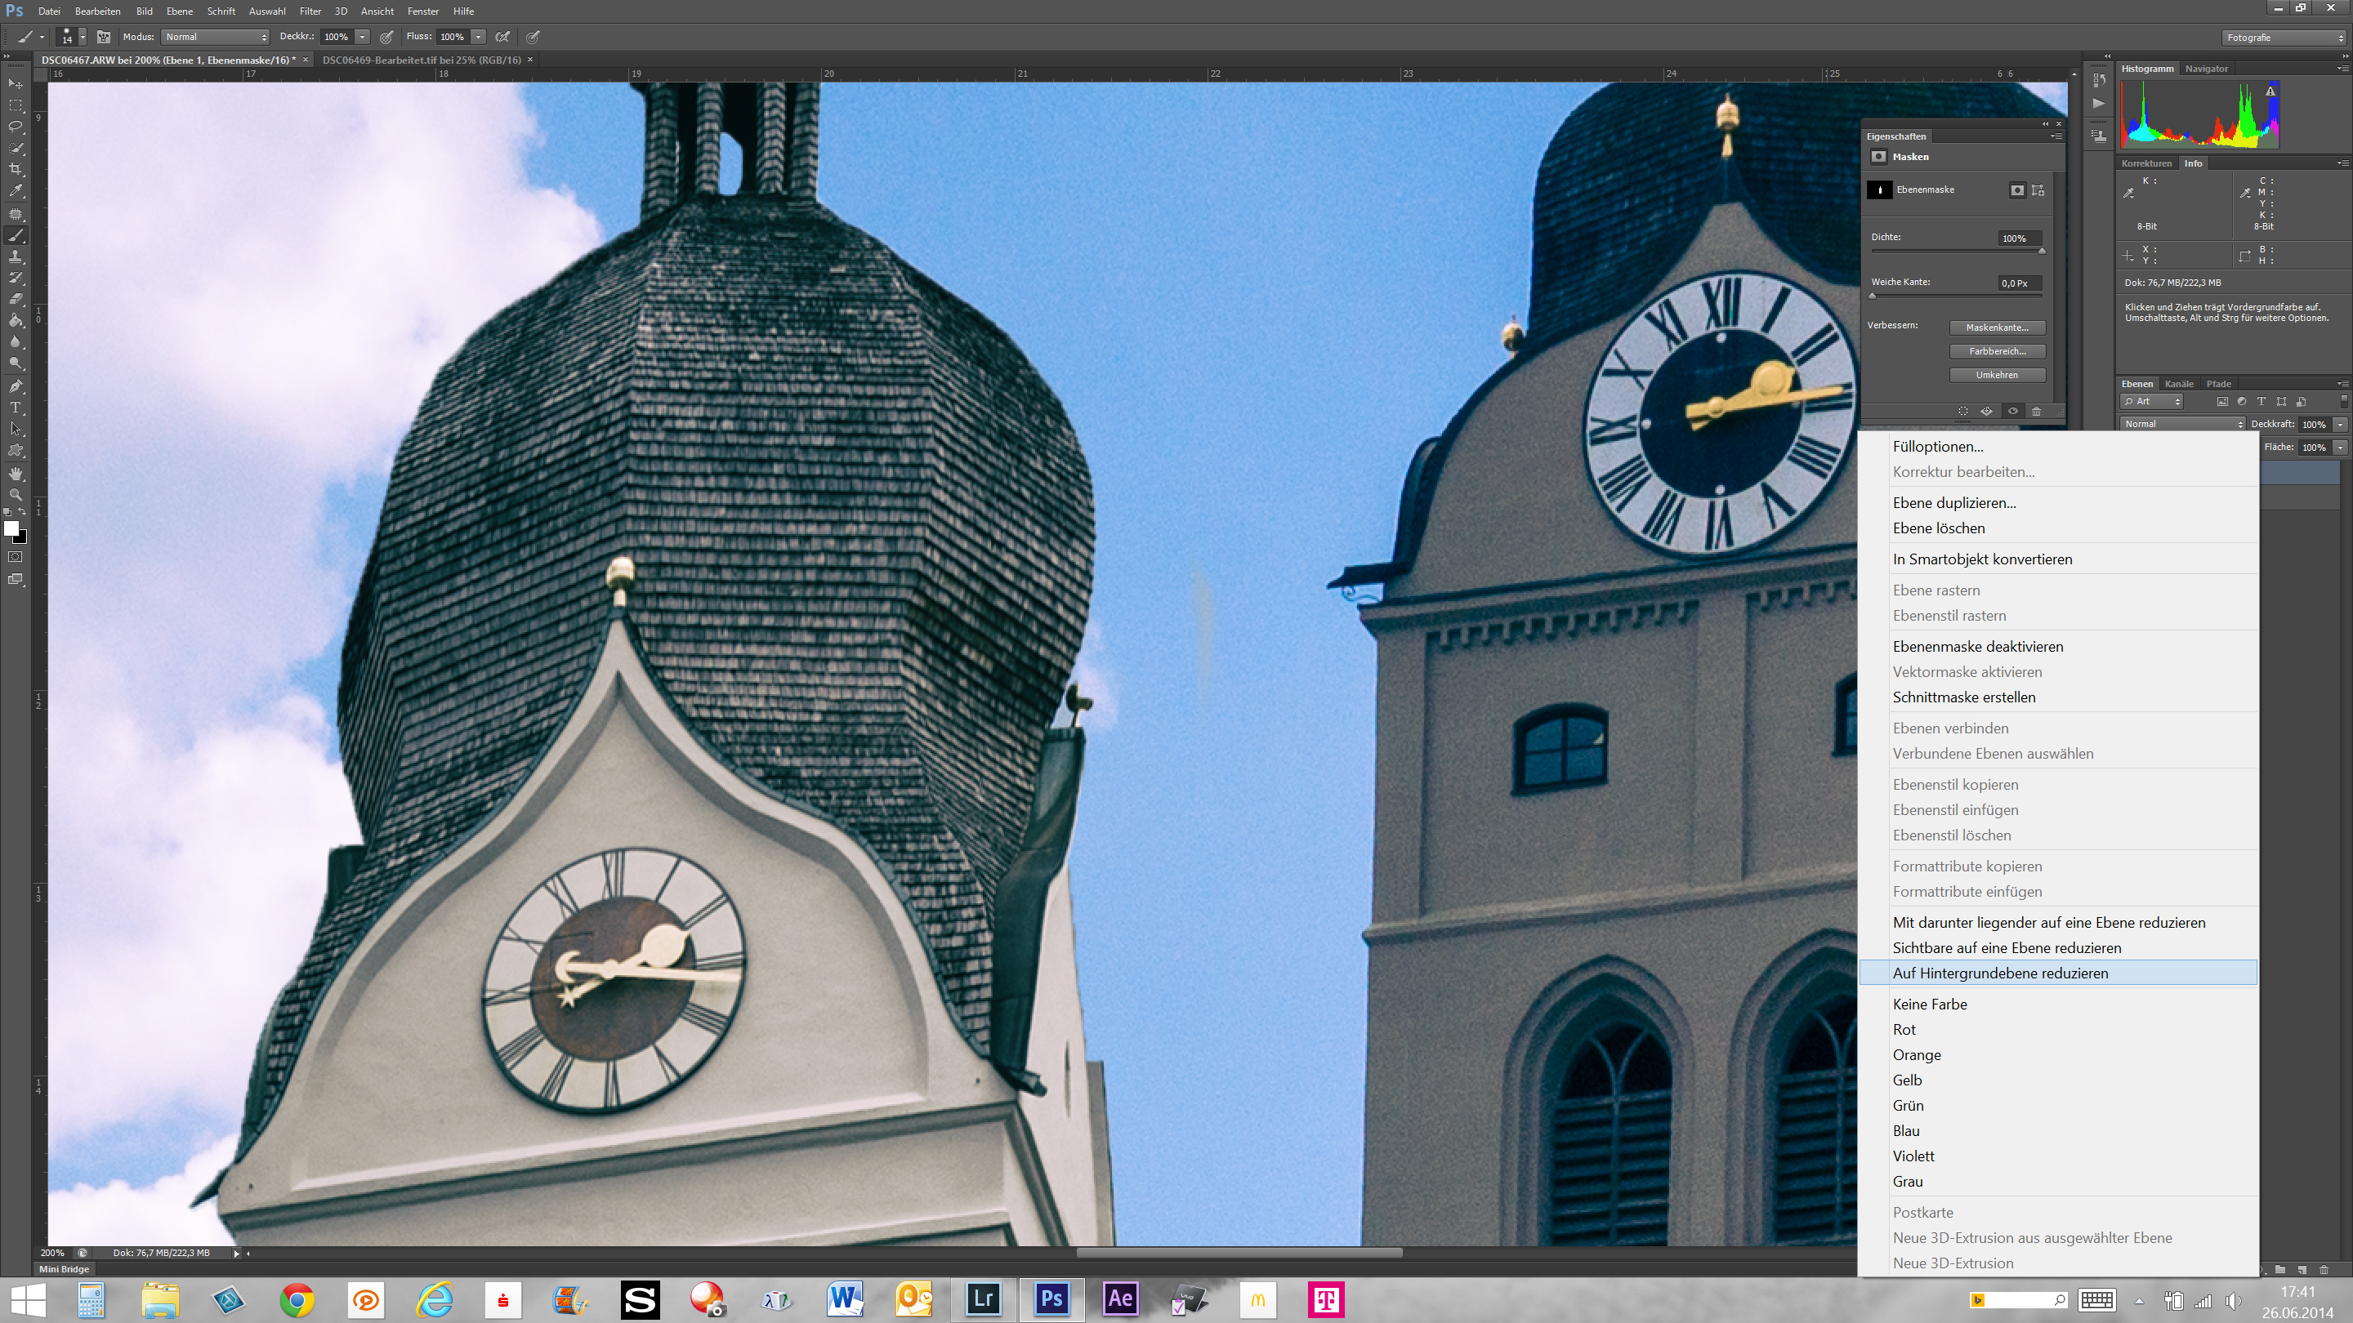Toggle adjustment layer filter in Ebenen
Image resolution: width=2353 pixels, height=1323 pixels.
point(2242,402)
